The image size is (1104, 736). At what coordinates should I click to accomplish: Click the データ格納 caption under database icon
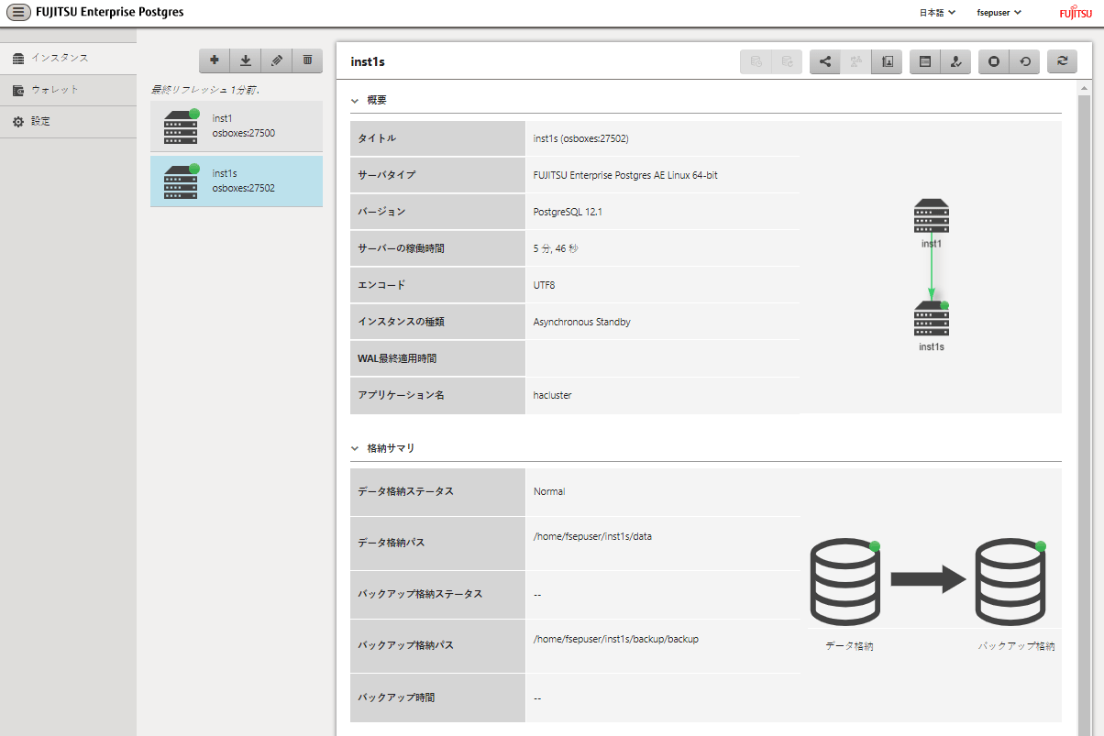(x=849, y=646)
